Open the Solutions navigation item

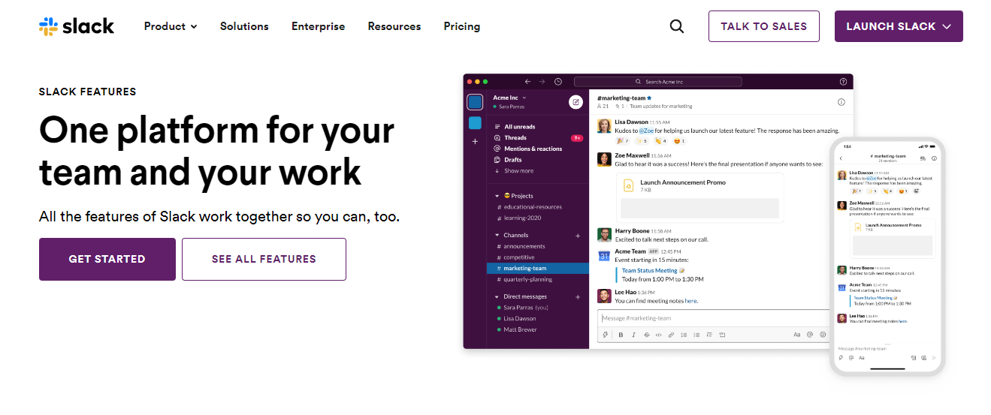(244, 26)
